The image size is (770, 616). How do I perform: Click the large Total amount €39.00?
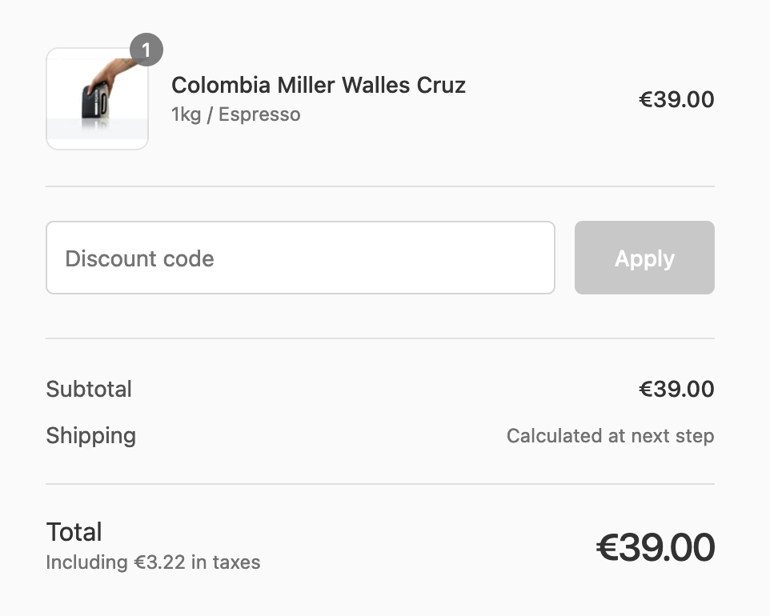655,548
